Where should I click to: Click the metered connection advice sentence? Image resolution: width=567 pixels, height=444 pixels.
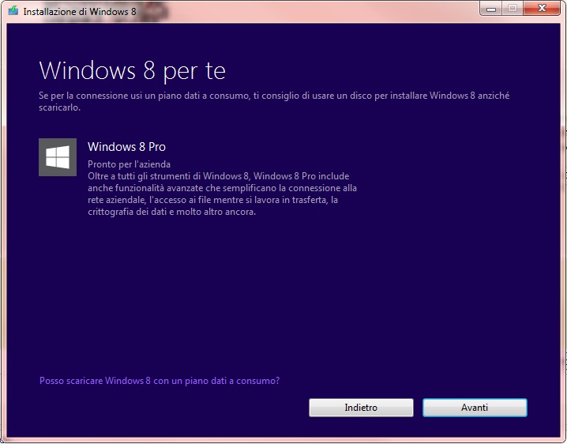point(273,96)
